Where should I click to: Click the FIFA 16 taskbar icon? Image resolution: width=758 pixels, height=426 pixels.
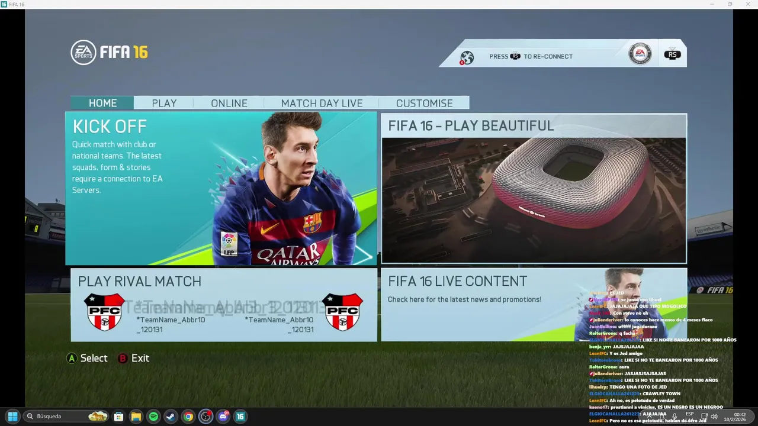pos(240,417)
